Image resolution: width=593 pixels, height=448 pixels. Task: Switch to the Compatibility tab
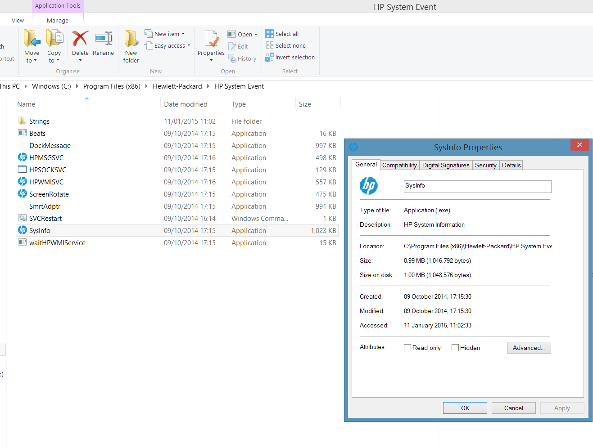pos(399,165)
